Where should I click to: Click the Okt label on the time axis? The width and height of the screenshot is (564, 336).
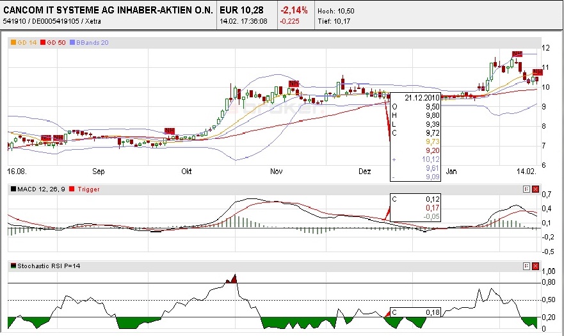point(186,172)
